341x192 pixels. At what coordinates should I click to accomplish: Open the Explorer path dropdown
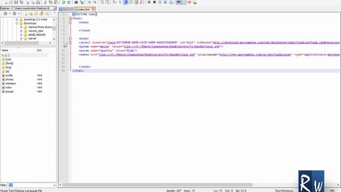point(54,9)
